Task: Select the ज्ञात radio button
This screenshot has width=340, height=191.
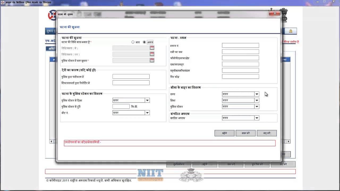Action: click(x=133, y=42)
